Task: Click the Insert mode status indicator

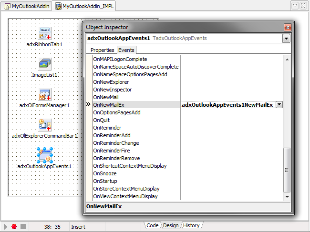Action: click(78, 227)
